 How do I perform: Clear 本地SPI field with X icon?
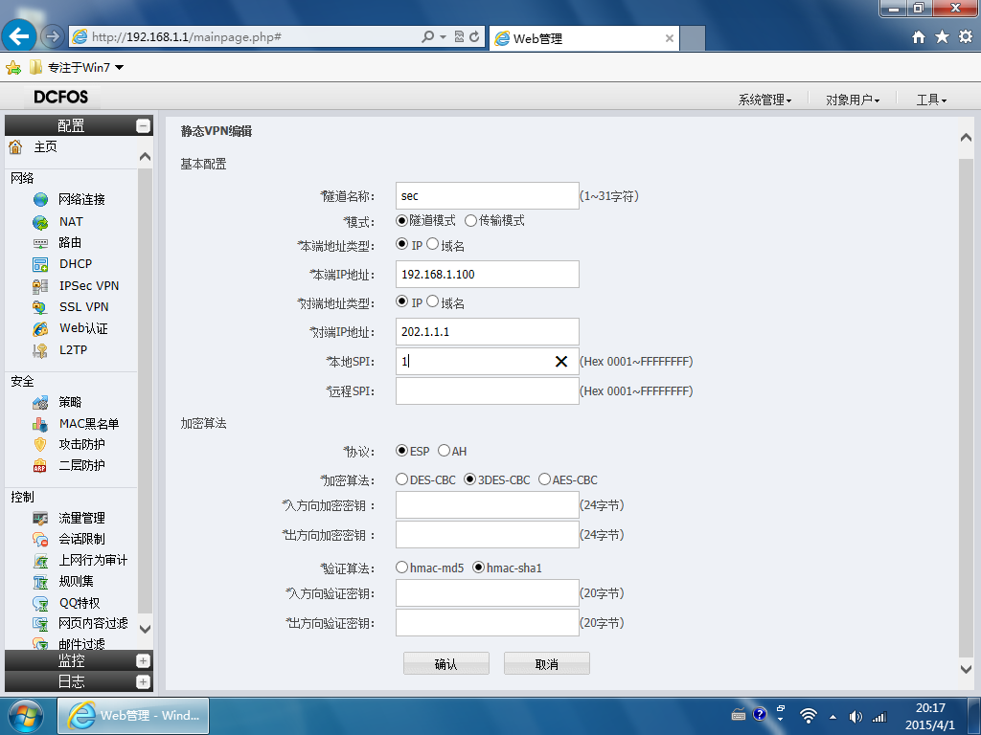561,361
